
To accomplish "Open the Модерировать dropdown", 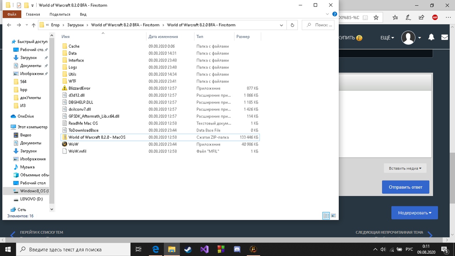I will (x=414, y=213).
